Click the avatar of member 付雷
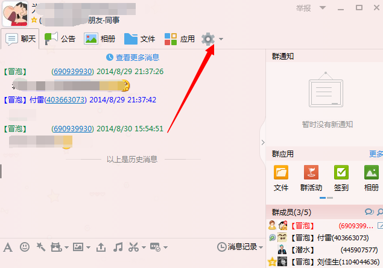This screenshot has height=268, width=383. (282, 237)
